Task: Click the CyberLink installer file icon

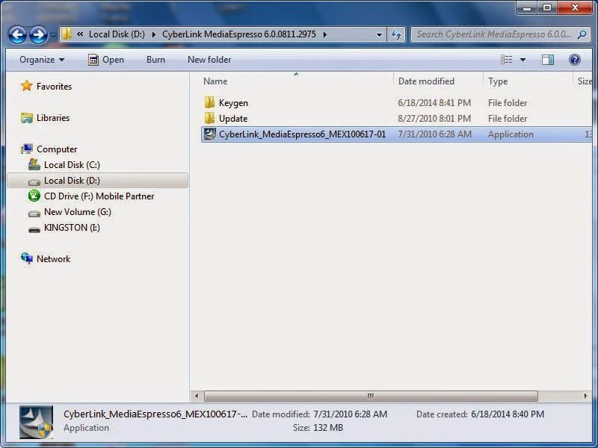Action: [x=209, y=134]
